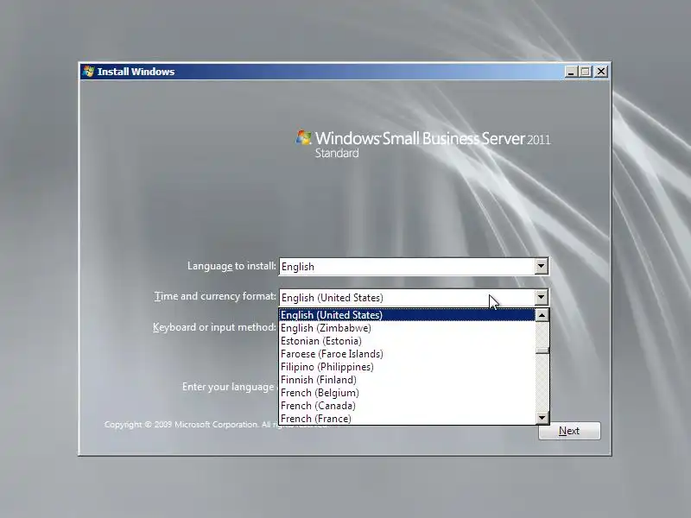Select English (United States) in the list
The height and width of the screenshot is (518, 691).
click(x=407, y=315)
